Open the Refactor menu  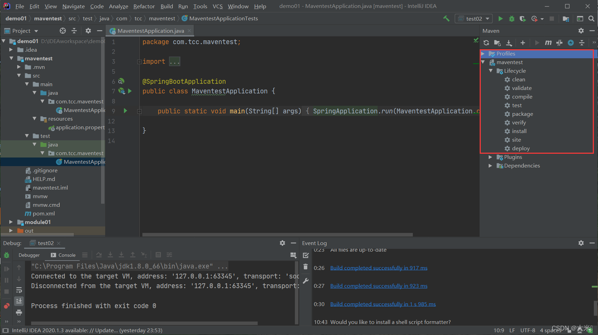click(144, 6)
